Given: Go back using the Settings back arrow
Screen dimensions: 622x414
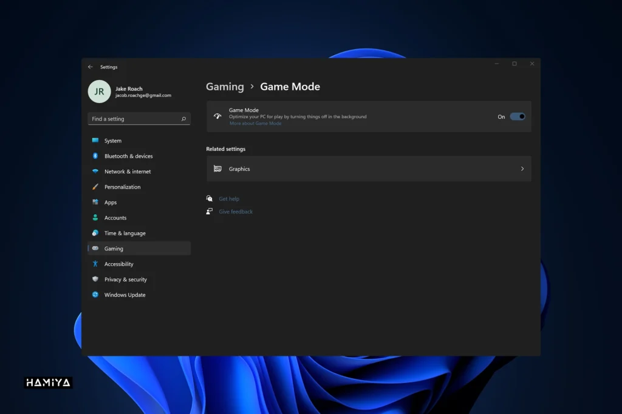Looking at the screenshot, I should (91, 67).
